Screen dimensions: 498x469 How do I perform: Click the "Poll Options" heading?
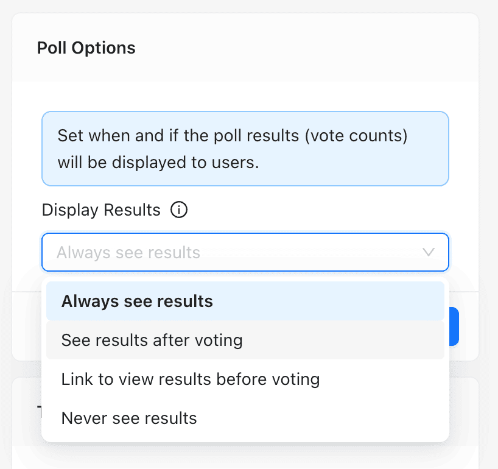click(86, 48)
